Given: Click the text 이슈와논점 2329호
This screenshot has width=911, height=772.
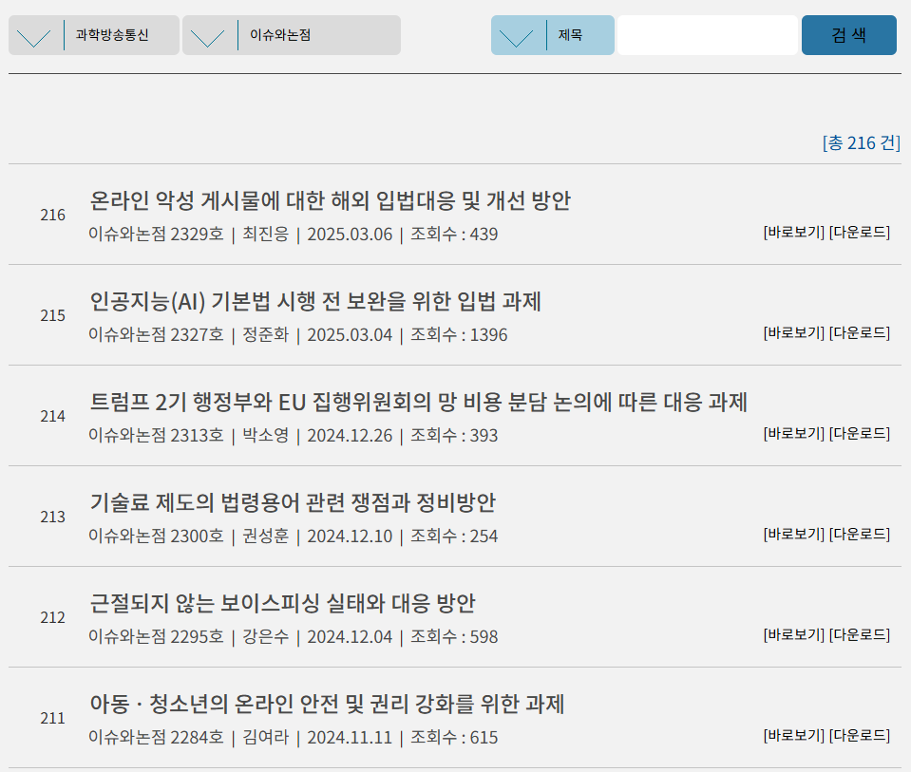Looking at the screenshot, I should (x=157, y=235).
